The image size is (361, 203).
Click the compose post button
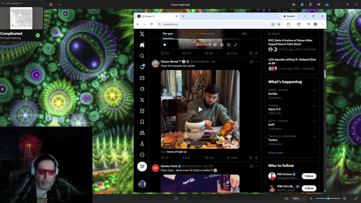click(x=142, y=166)
